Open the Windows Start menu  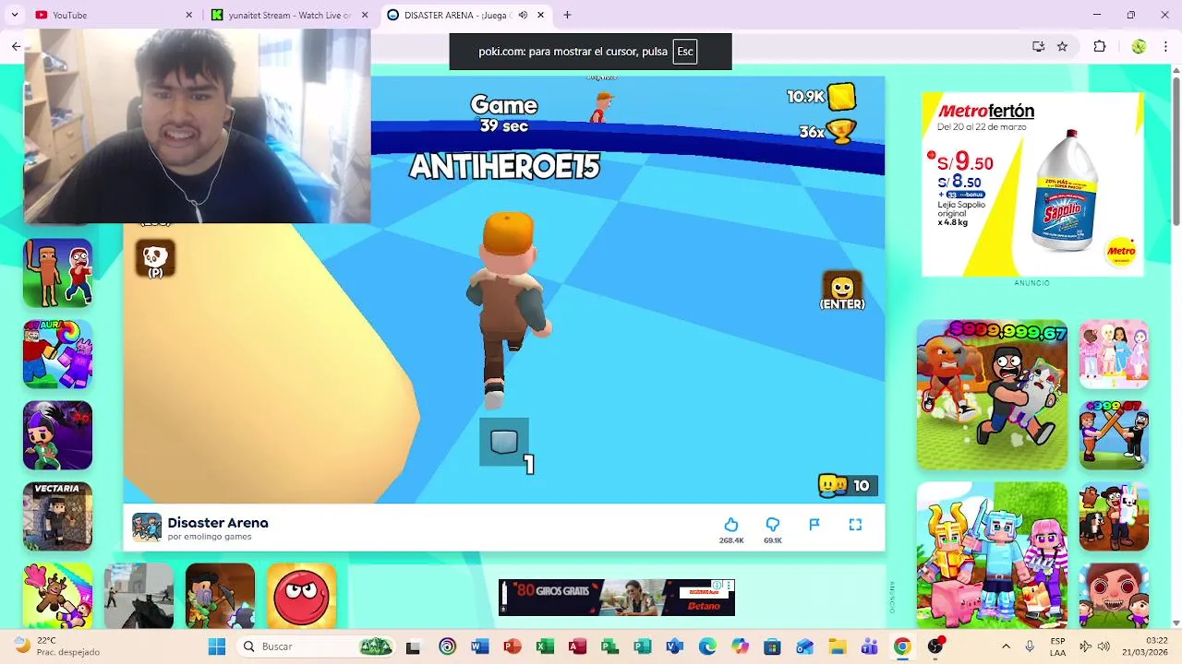pos(217,646)
